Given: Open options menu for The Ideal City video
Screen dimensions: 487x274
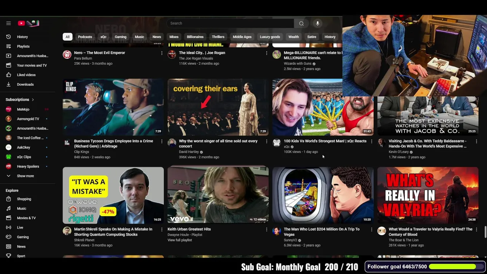Looking at the screenshot, I should [x=266, y=53].
